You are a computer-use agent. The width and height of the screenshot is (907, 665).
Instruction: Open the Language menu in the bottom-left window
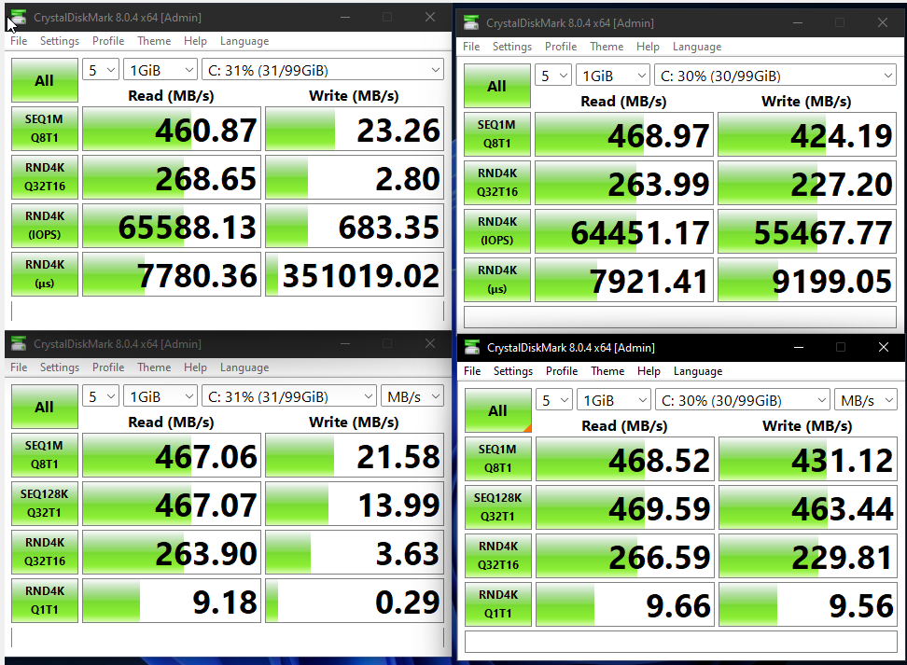244,367
